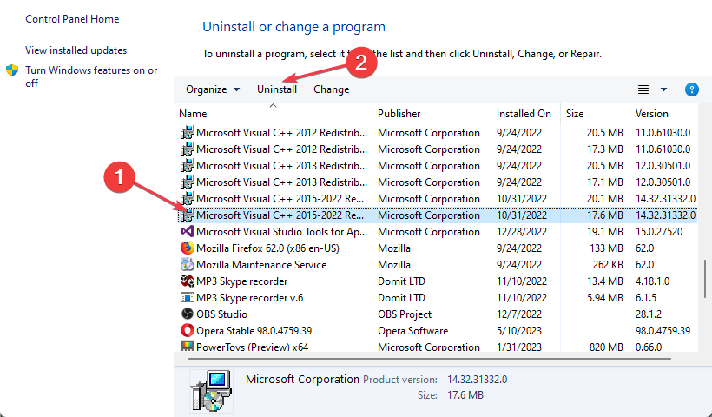Click Uninstall in the toolbar
The width and height of the screenshot is (712, 417).
pos(276,89)
